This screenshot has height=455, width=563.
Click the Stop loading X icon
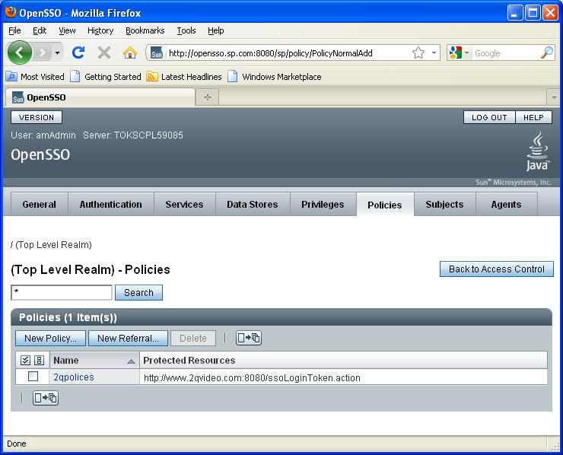tap(104, 53)
